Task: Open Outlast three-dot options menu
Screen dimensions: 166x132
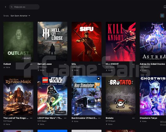Action: point(31,64)
